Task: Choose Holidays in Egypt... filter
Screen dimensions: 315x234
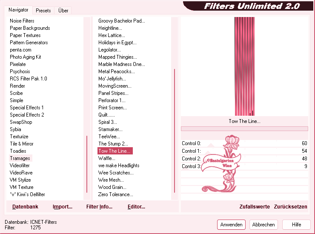Action: [117, 43]
